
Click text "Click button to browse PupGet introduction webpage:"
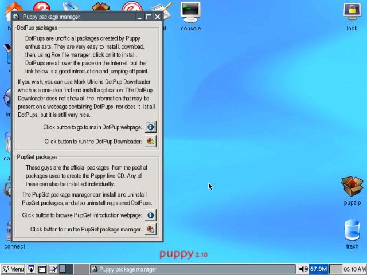click(82, 215)
